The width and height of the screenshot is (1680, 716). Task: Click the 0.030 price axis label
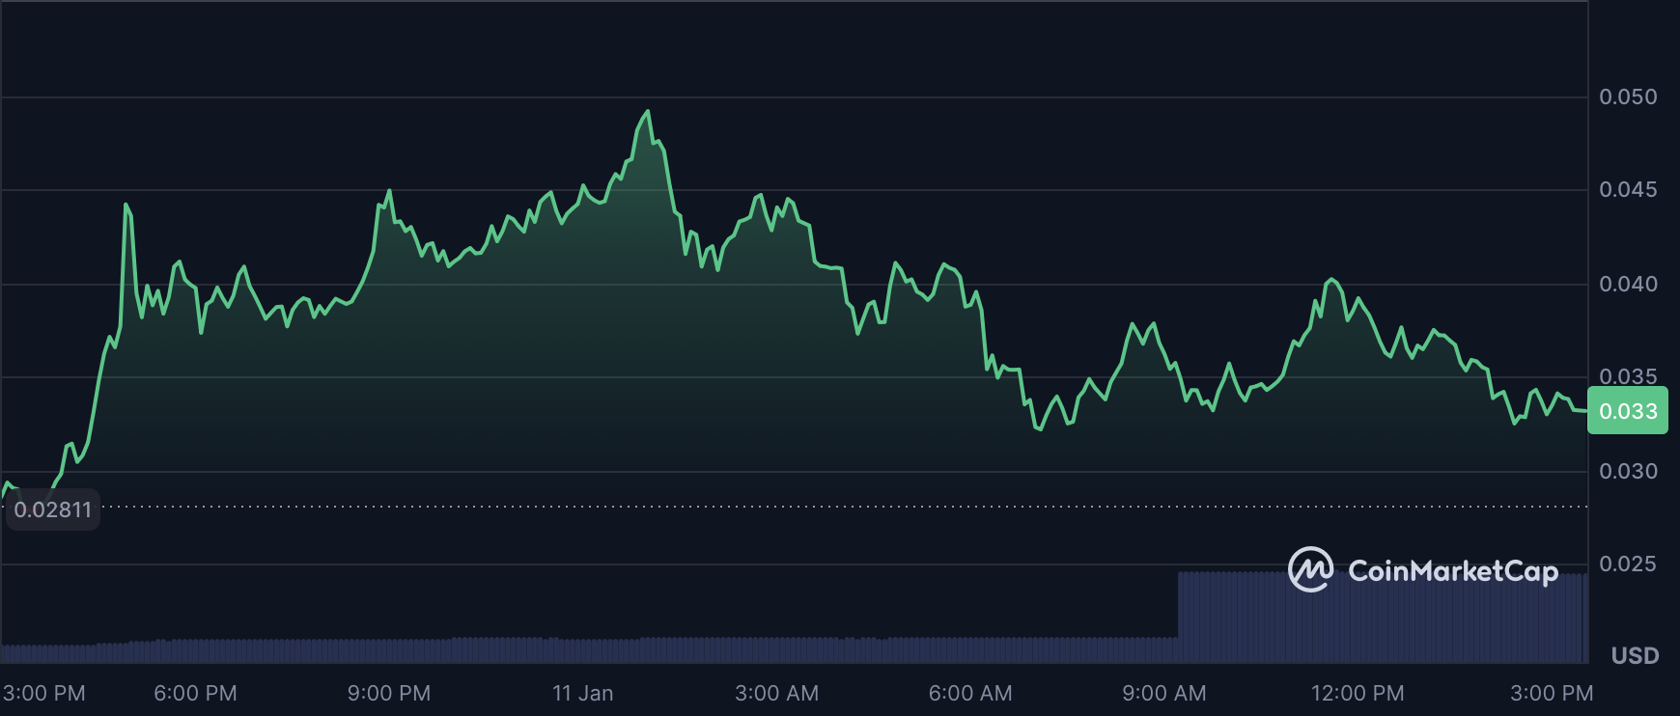[1628, 471]
